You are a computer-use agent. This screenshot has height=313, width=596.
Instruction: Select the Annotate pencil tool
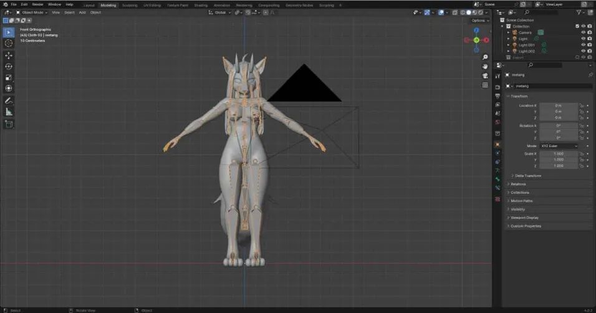(x=9, y=100)
